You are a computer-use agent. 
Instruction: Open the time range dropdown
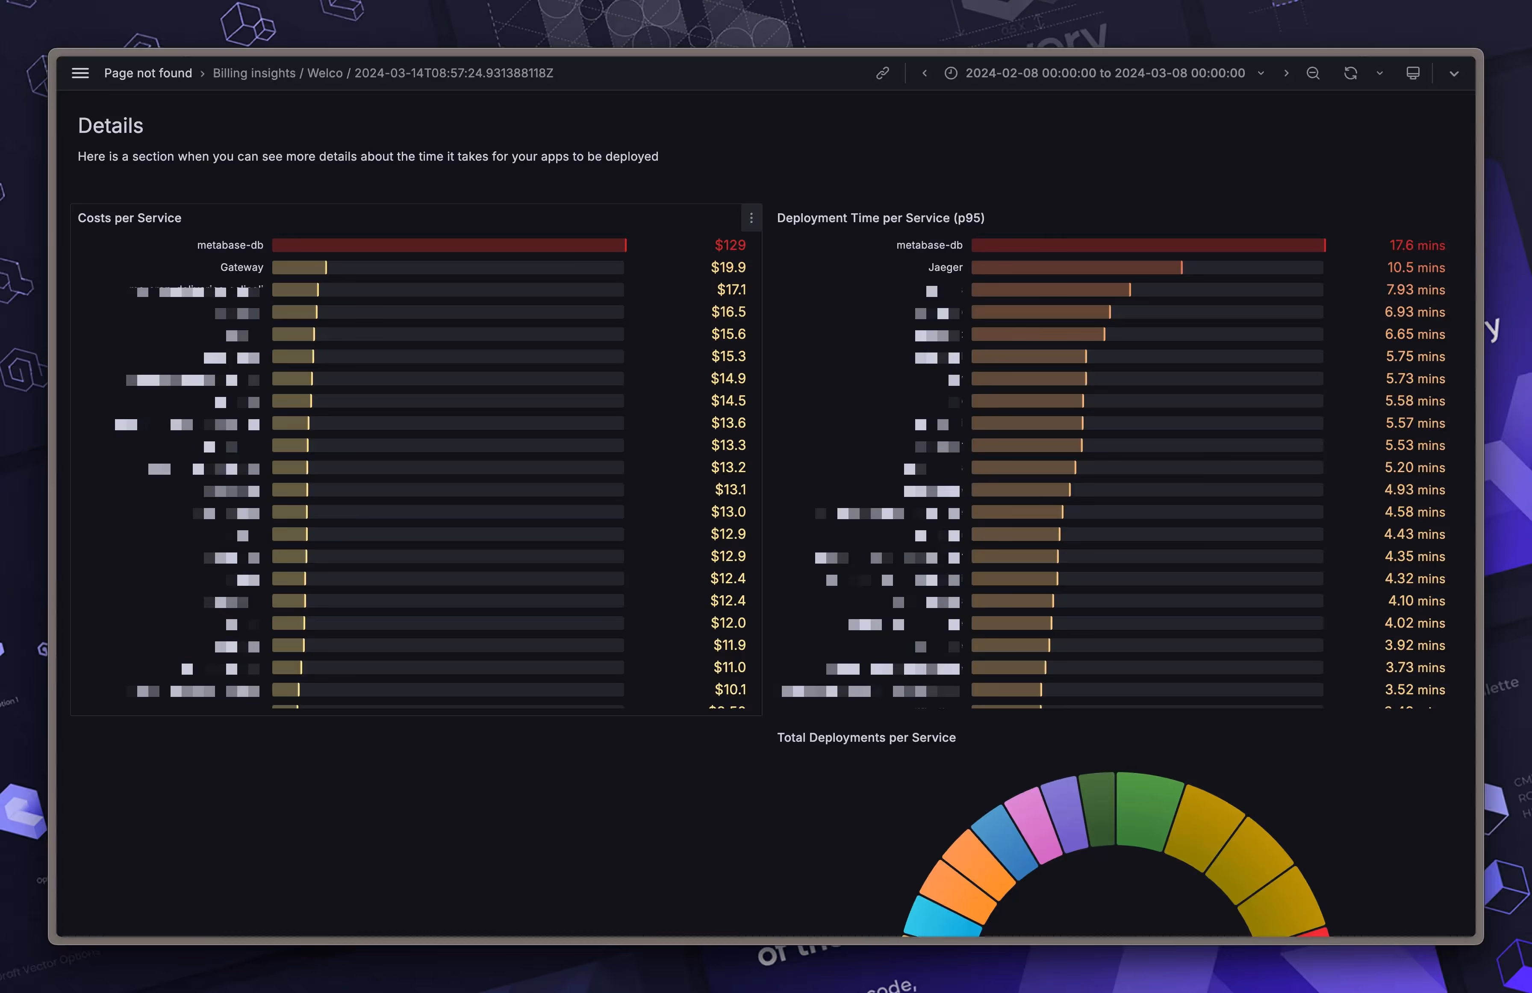1261,73
